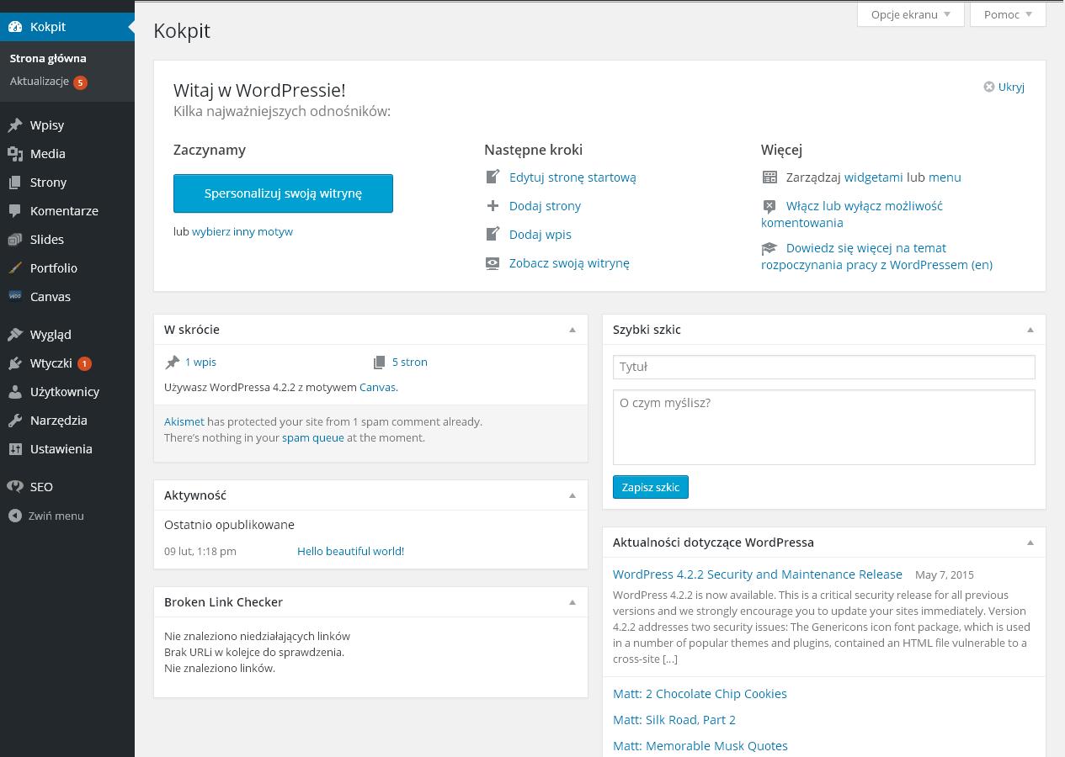Image resolution: width=1065 pixels, height=757 pixels.
Task: Click the Ukryj dismiss circle-x icon
Action: click(989, 87)
